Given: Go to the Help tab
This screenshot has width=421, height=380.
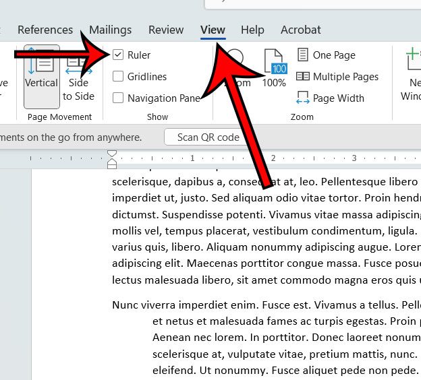Looking at the screenshot, I should [252, 30].
